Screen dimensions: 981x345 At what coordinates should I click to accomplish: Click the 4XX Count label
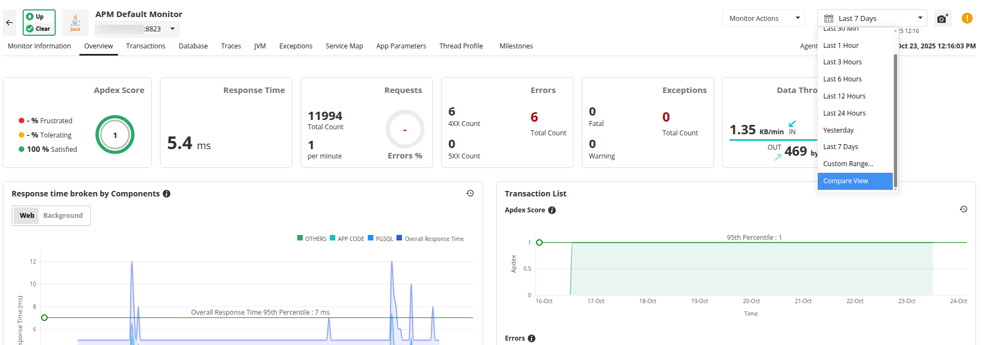[464, 124]
